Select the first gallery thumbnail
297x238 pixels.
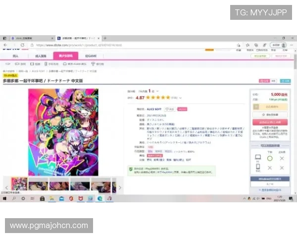19,184
